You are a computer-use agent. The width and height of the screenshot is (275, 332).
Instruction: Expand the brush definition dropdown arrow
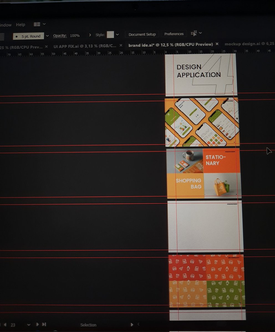[x=47, y=36]
